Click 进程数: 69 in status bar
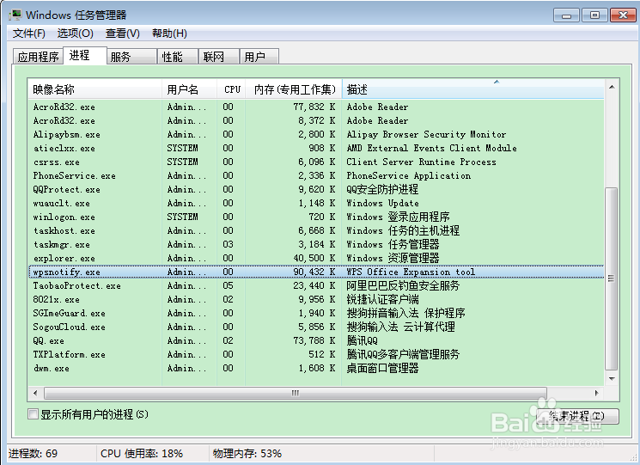Screen dimensions: 640x465 point(33,454)
